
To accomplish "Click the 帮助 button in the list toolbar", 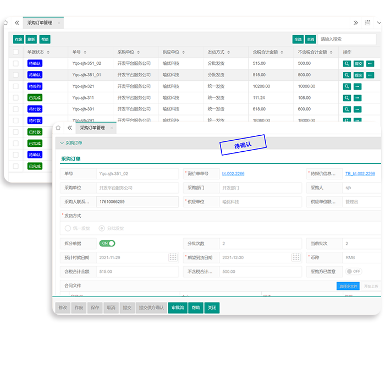I will 45,39.
